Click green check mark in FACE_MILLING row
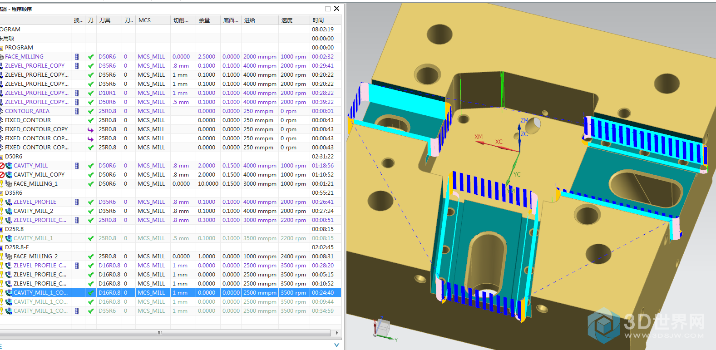 coord(91,57)
